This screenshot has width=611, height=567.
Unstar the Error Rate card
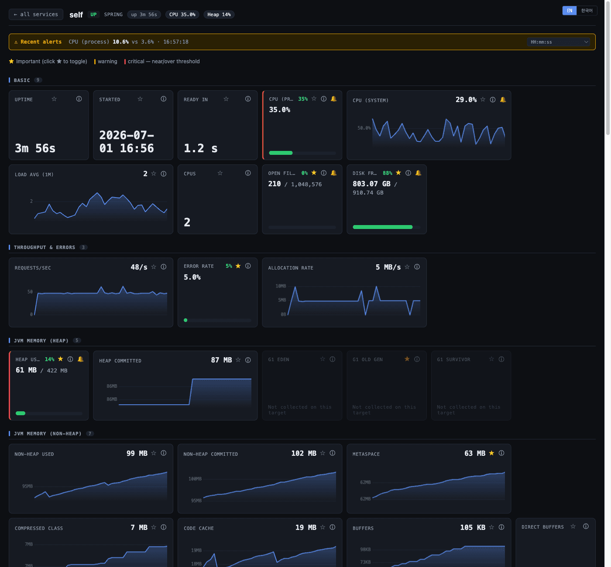point(238,266)
